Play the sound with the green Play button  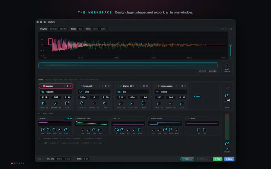217,159
